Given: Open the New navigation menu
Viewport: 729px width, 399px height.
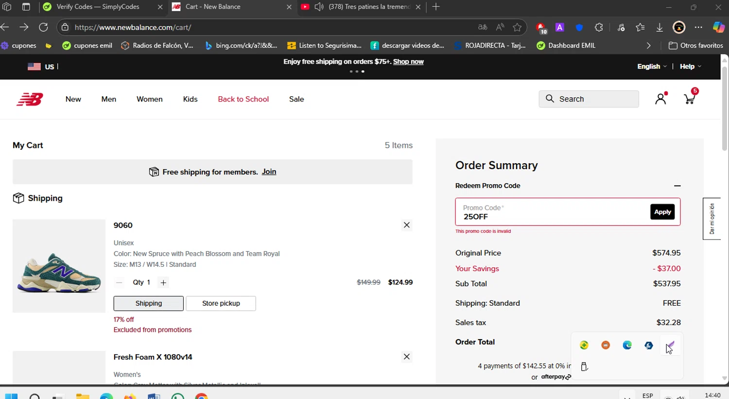Looking at the screenshot, I should coord(73,99).
